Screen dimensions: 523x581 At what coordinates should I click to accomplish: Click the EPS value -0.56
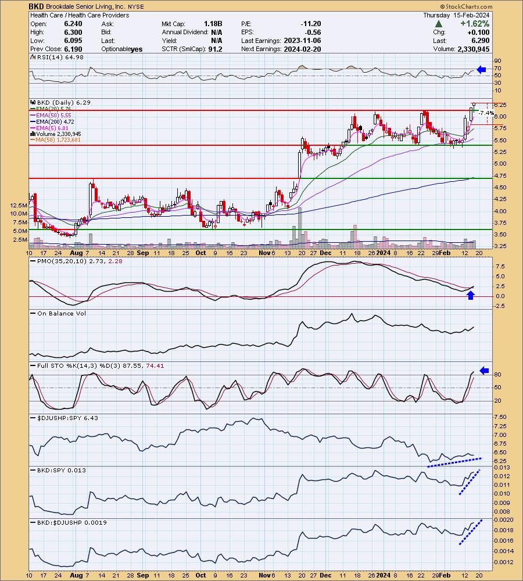click(313, 32)
